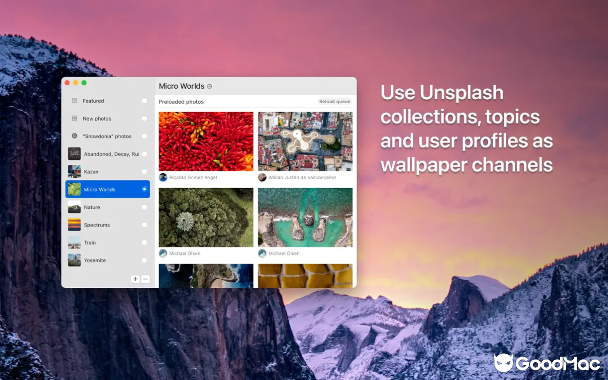Click the Spectrums channel icon
Screen dimensions: 608x380
coord(74,225)
